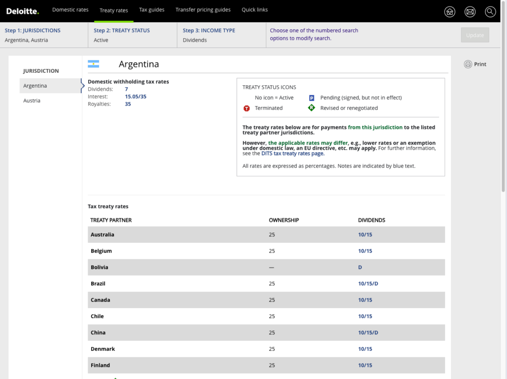Expand Step 2: Treaty Status selector

point(133,35)
